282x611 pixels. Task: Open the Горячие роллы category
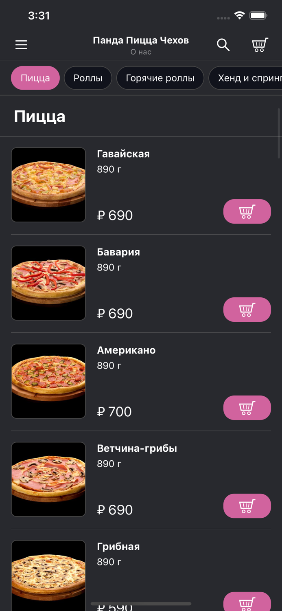point(160,78)
